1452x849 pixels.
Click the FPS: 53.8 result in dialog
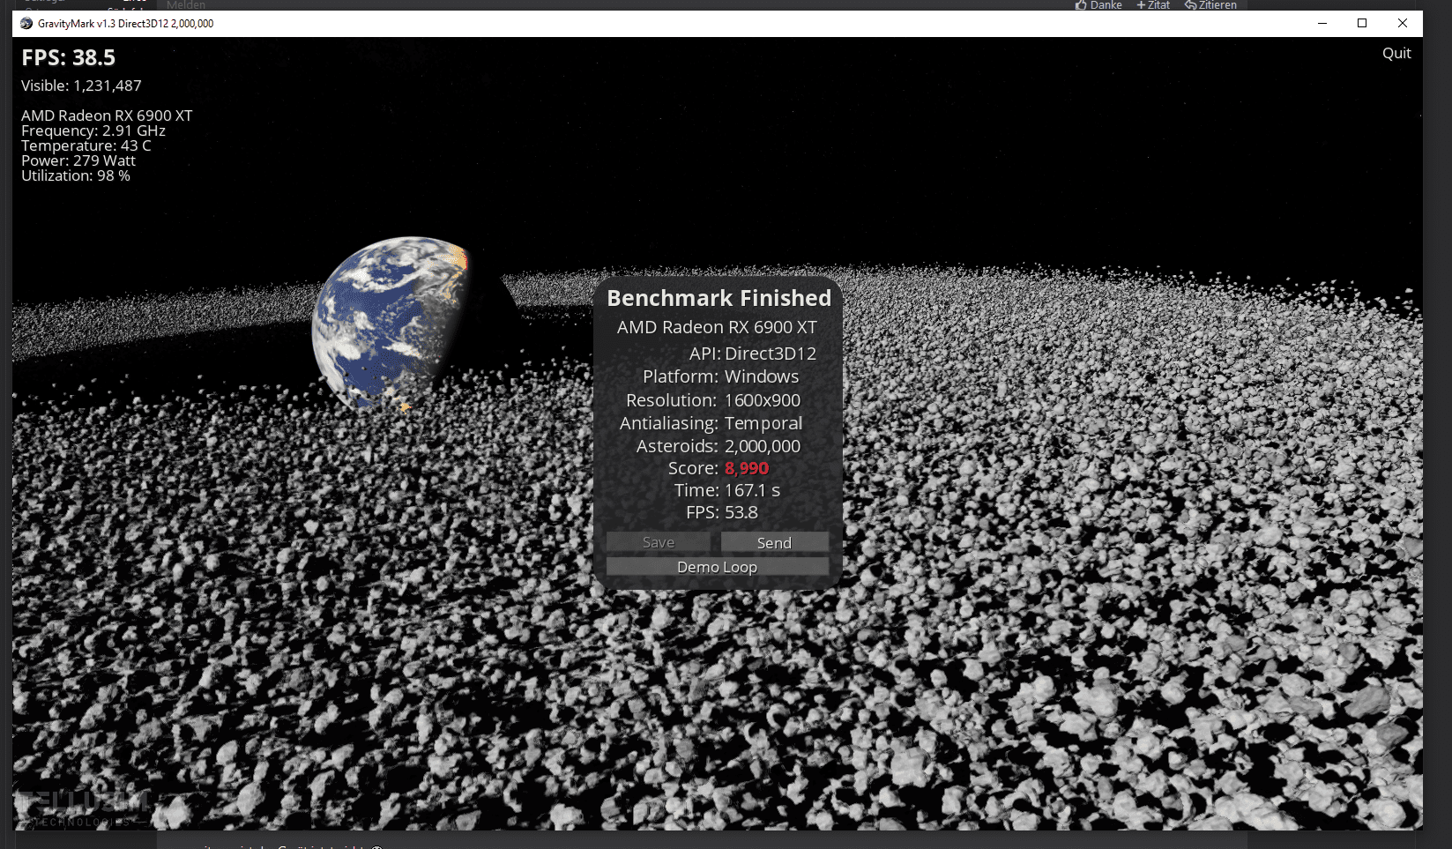pos(741,512)
